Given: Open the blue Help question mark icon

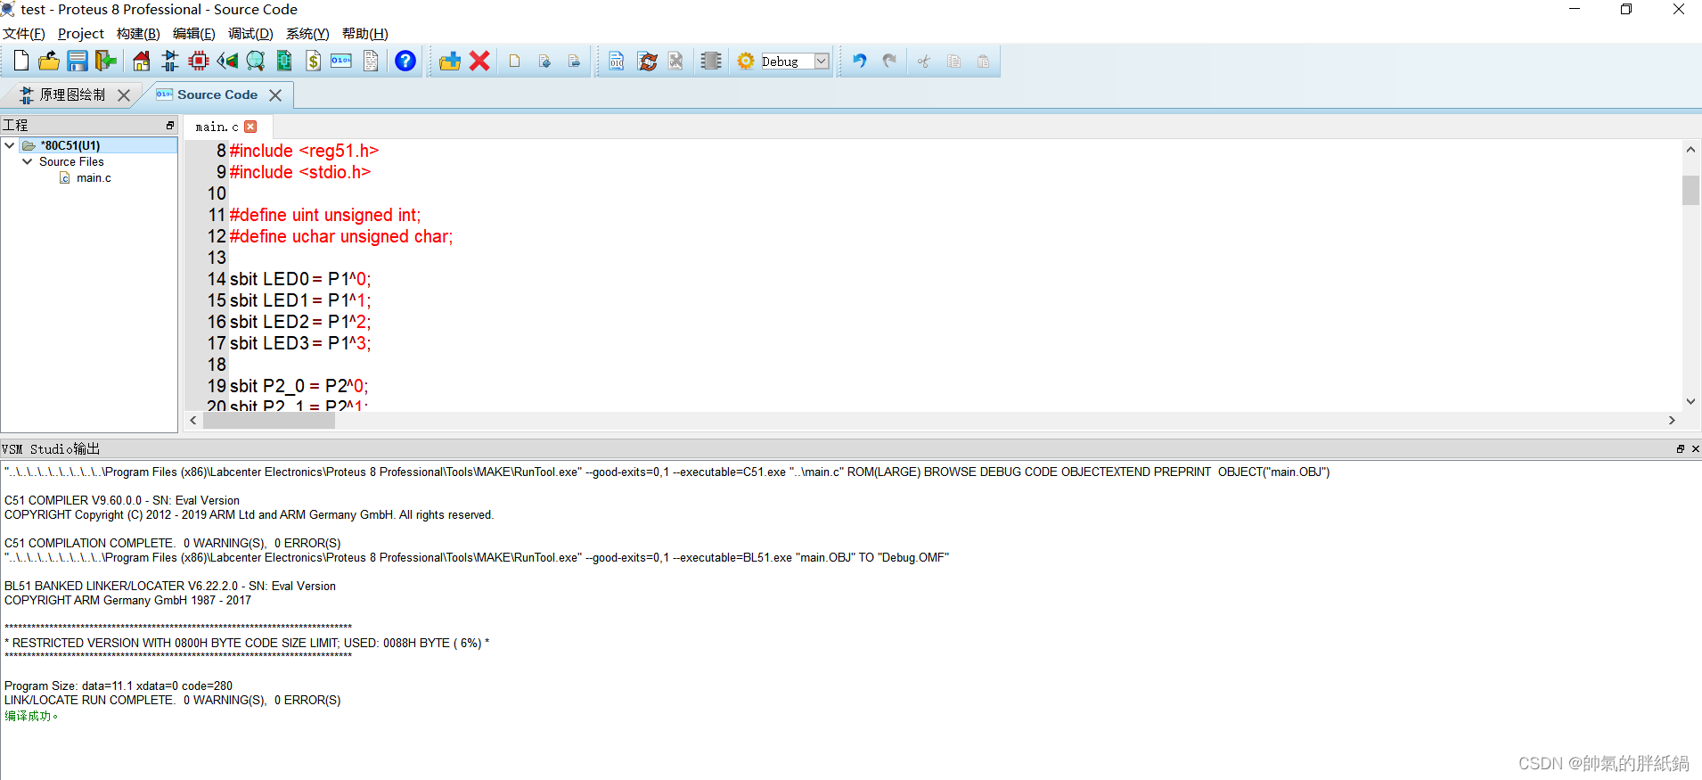Looking at the screenshot, I should 405,61.
